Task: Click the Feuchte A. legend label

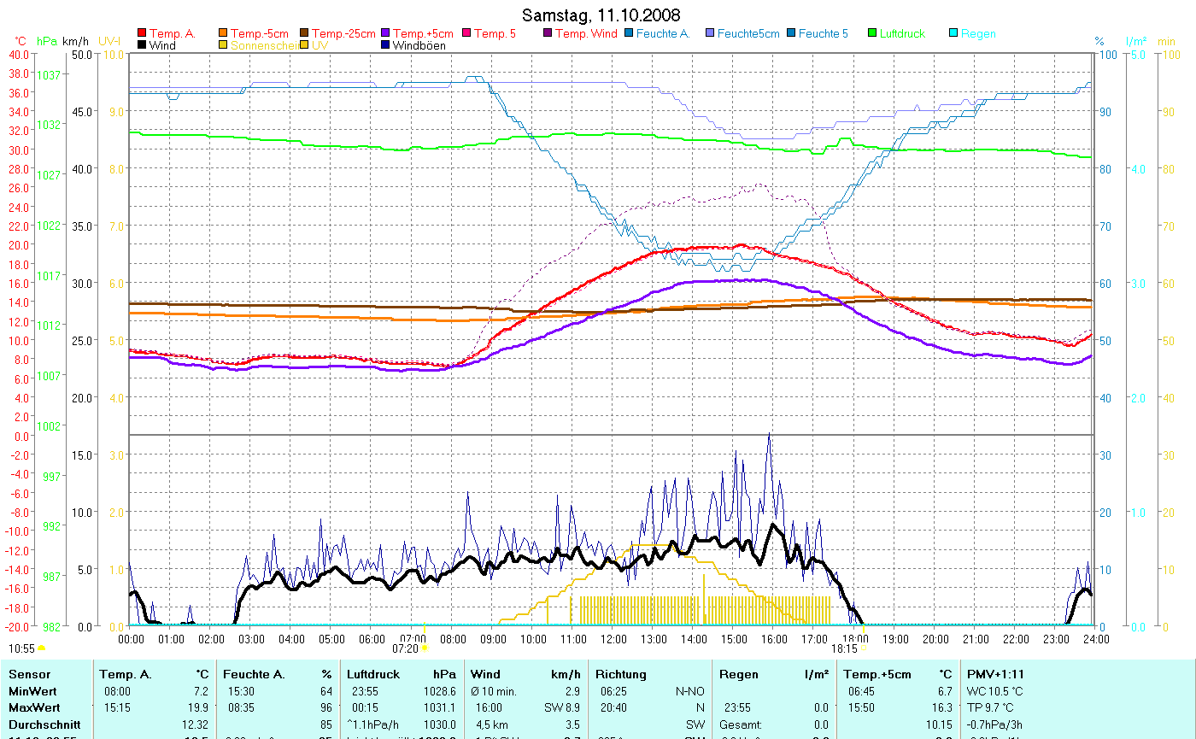Action: (664, 34)
